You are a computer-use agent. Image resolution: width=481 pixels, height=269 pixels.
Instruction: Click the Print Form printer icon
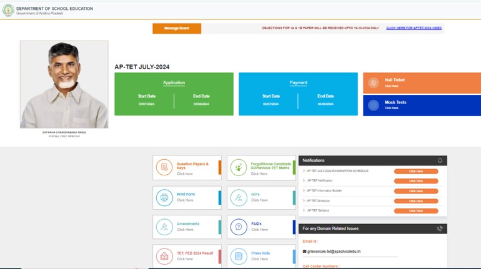pyautogui.click(x=164, y=198)
